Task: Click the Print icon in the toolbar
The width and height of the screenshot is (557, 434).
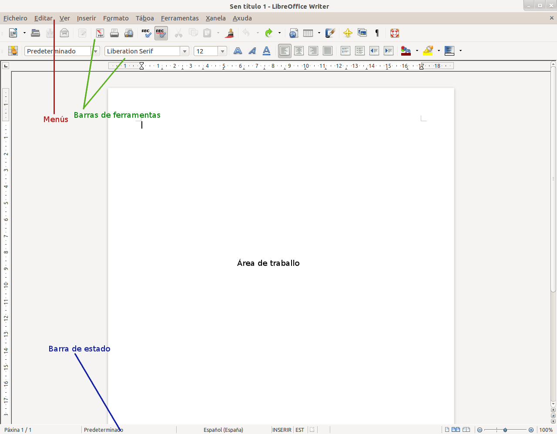Action: click(x=114, y=33)
